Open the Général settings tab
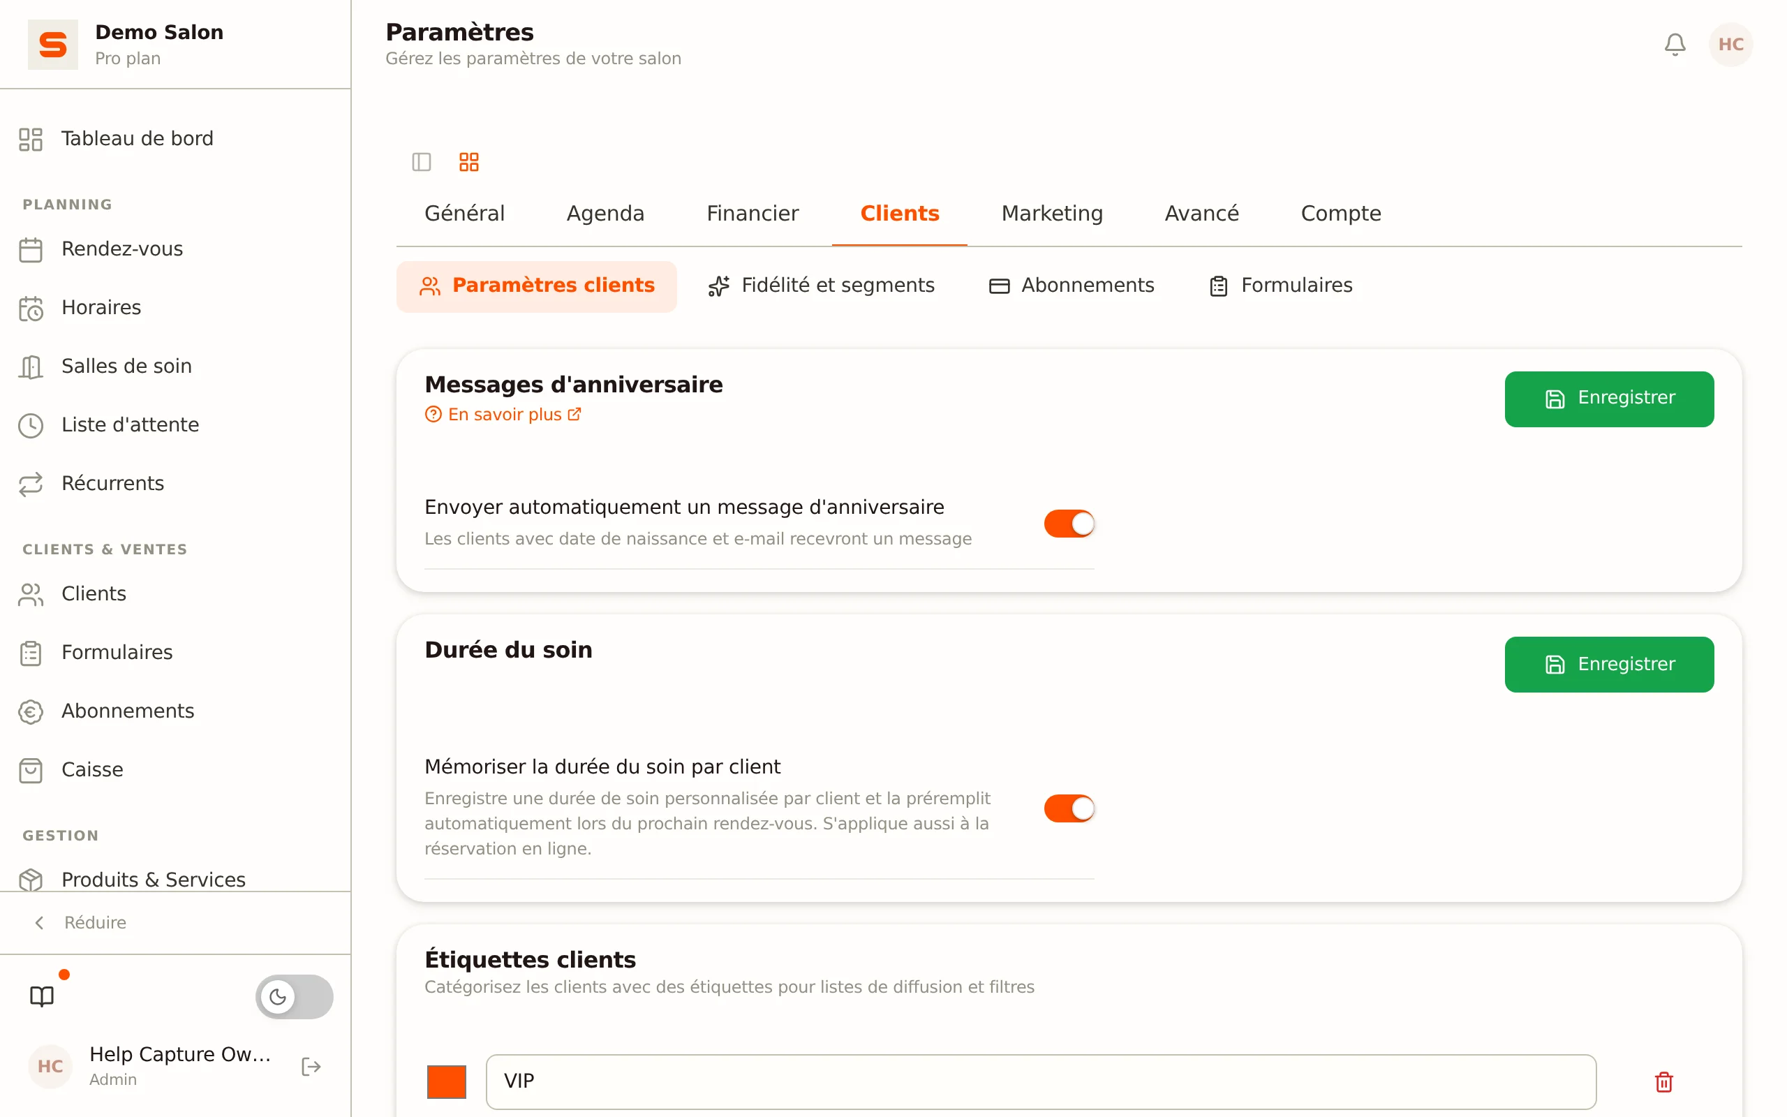Viewport: 1787px width, 1117px height. click(x=464, y=214)
